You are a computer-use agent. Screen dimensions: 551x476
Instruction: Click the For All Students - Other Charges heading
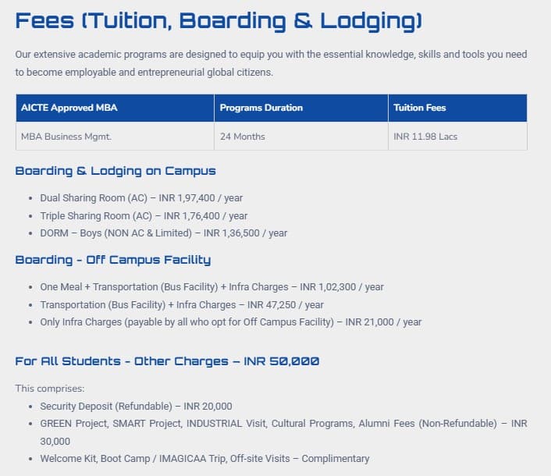(167, 361)
